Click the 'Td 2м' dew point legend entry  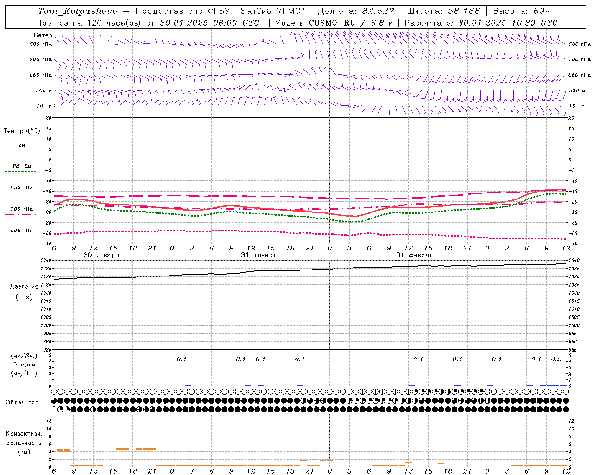click(x=22, y=166)
